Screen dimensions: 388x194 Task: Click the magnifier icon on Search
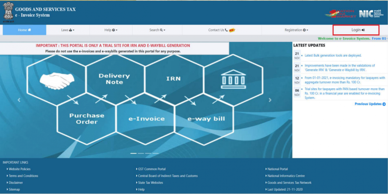pos(161,30)
